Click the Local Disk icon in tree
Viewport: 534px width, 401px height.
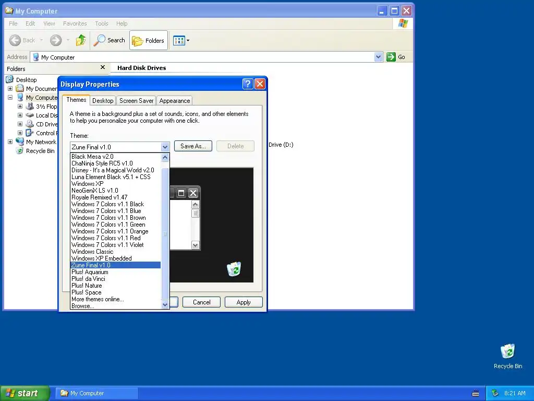30,115
